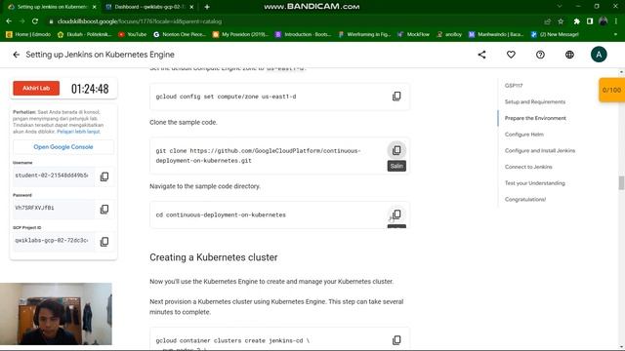Image resolution: width=625 pixels, height=351 pixels.
Task: Jump to Congratulations section
Action: (x=525, y=199)
